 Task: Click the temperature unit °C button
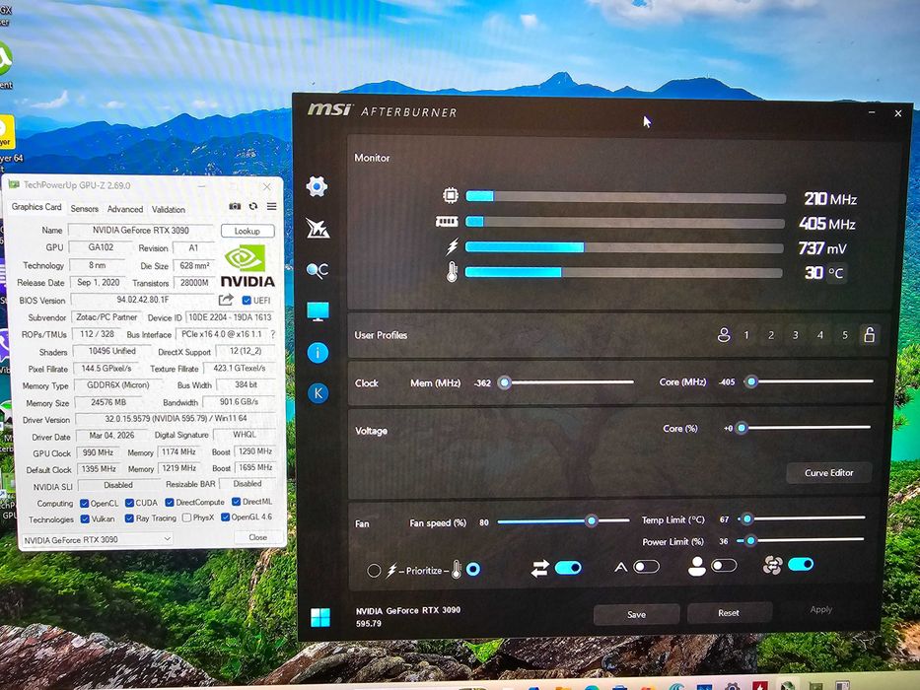(835, 273)
